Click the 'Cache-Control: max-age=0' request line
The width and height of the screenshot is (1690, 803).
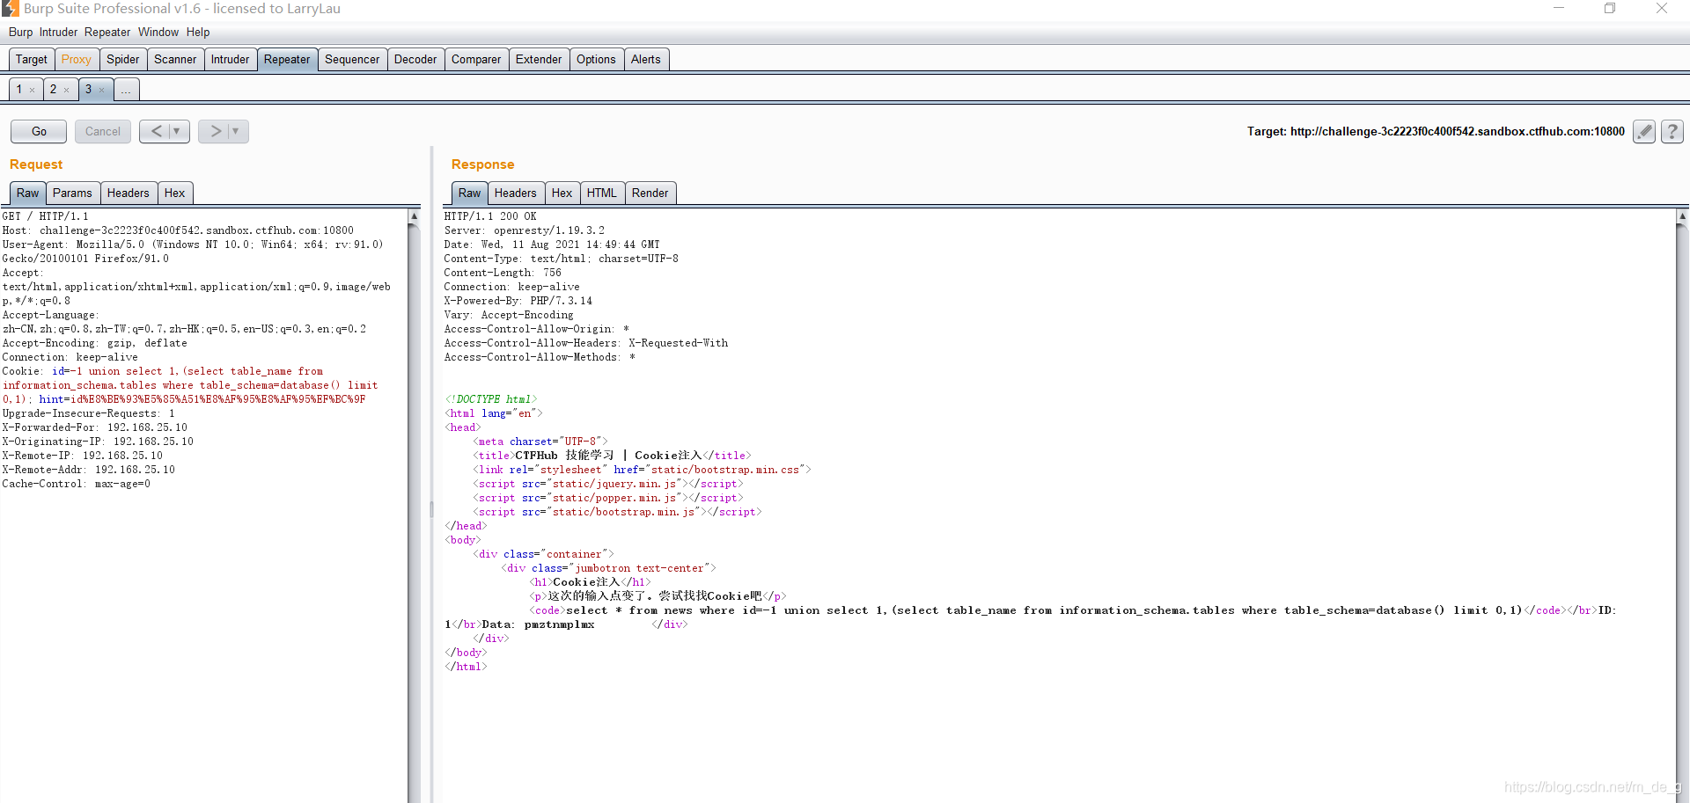(x=77, y=484)
